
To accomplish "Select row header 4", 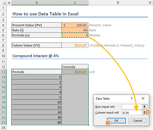I will 3,25.
